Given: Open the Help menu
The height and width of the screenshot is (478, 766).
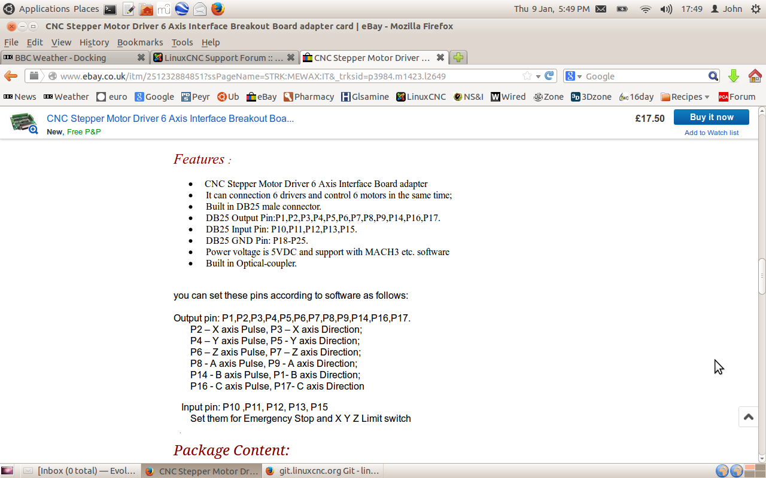Looking at the screenshot, I should tap(211, 42).
